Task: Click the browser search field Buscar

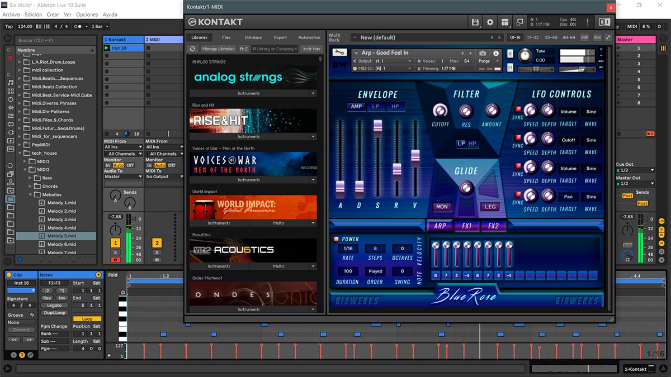Action: click(x=56, y=40)
